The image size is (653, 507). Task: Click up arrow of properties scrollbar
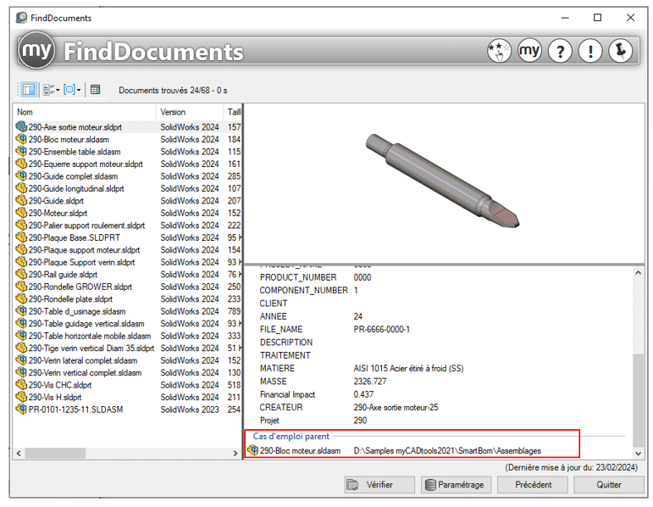pyautogui.click(x=638, y=273)
